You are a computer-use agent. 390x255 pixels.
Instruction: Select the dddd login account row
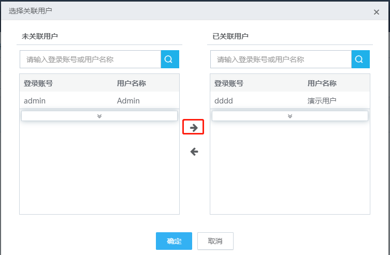290,100
